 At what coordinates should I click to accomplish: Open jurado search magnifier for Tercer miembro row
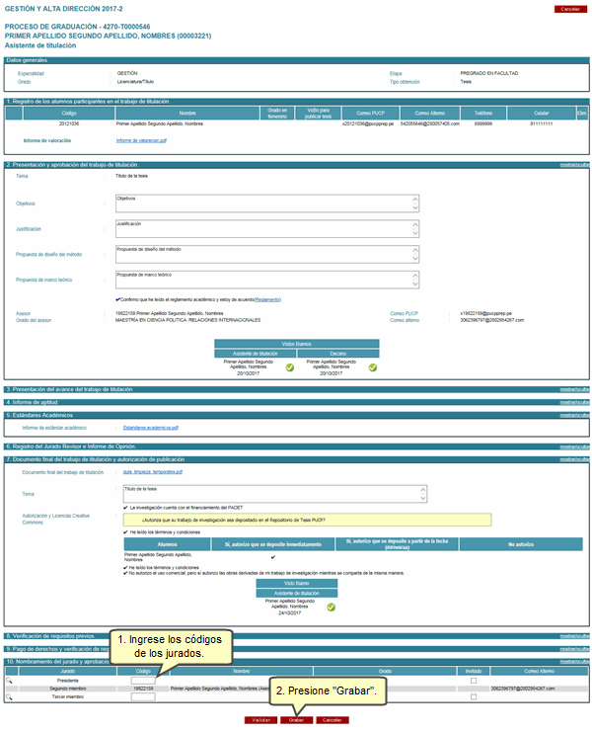pos(9,697)
